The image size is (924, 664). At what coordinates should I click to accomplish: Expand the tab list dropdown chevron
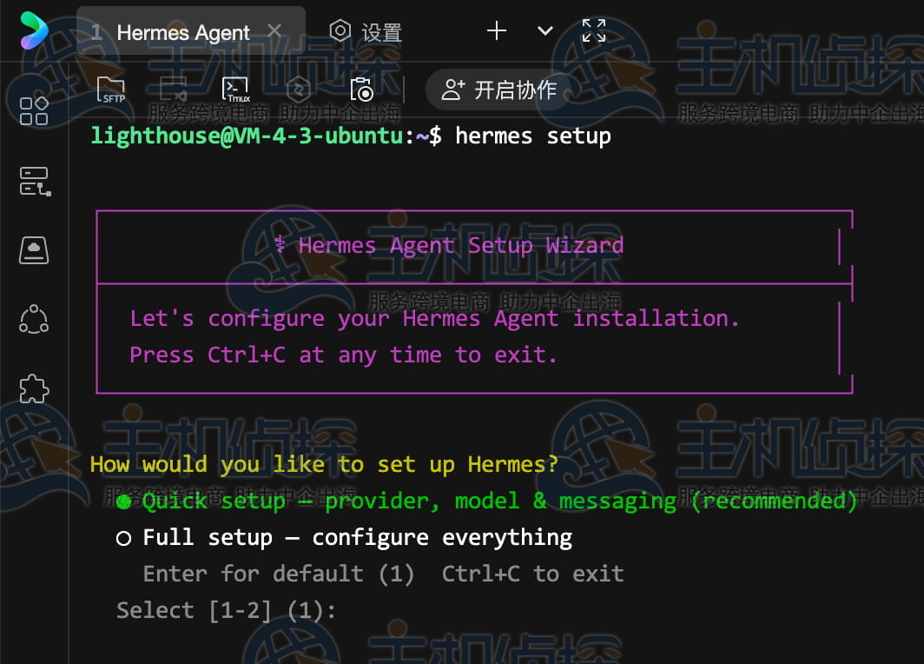tap(545, 31)
